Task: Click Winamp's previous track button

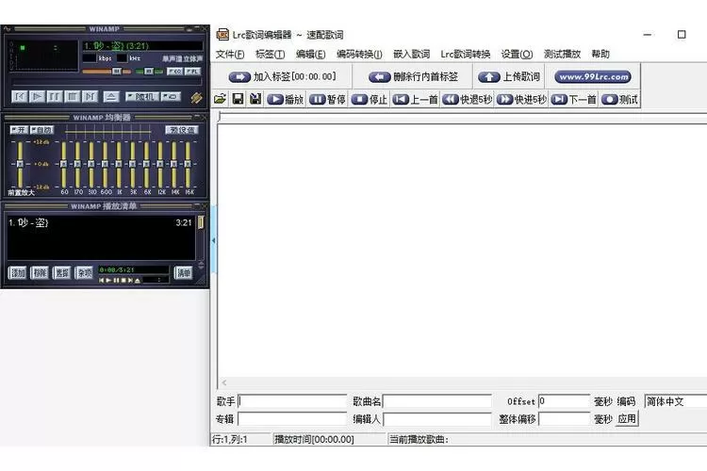Action: [20, 96]
